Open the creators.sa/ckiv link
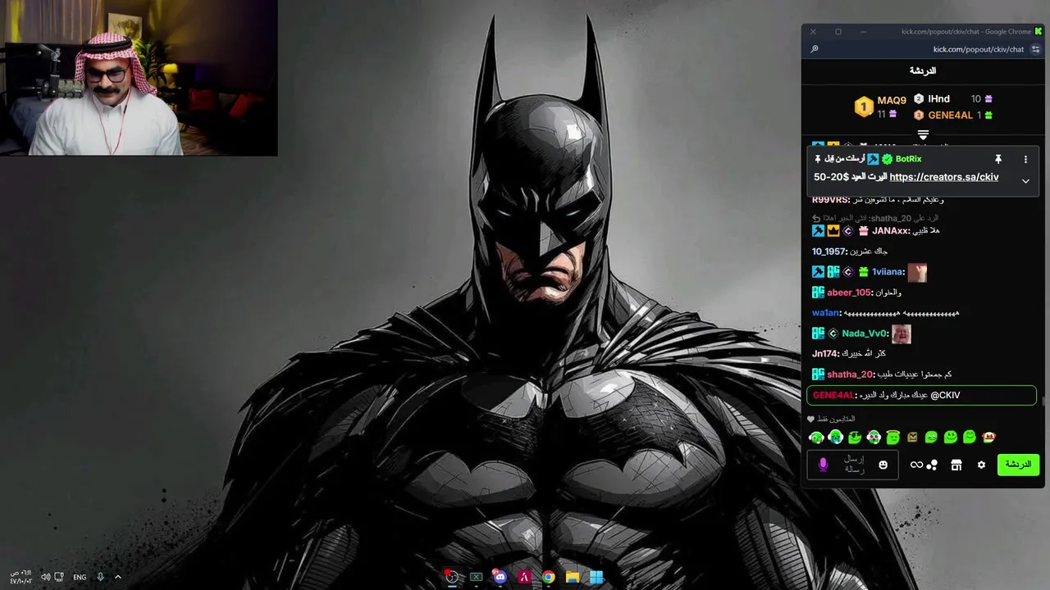The width and height of the screenshot is (1050, 590). [x=943, y=177]
